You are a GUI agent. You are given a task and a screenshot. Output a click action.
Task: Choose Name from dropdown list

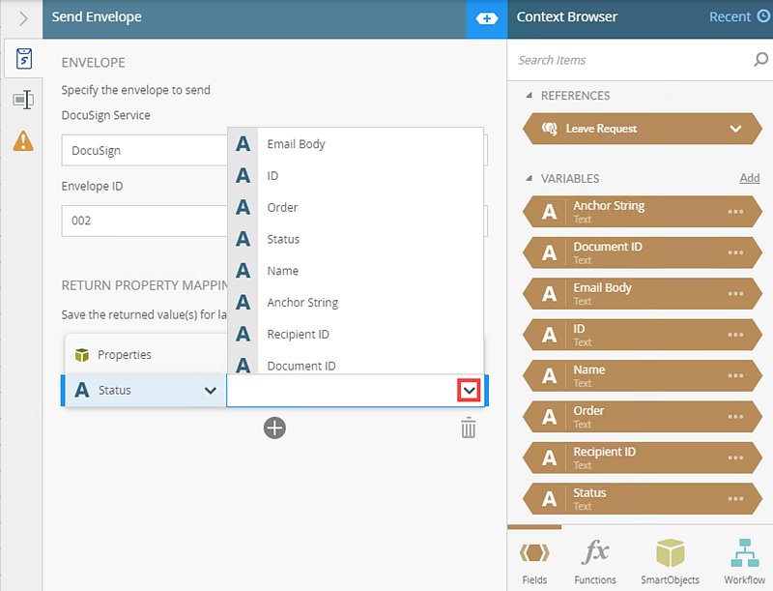pyautogui.click(x=356, y=270)
